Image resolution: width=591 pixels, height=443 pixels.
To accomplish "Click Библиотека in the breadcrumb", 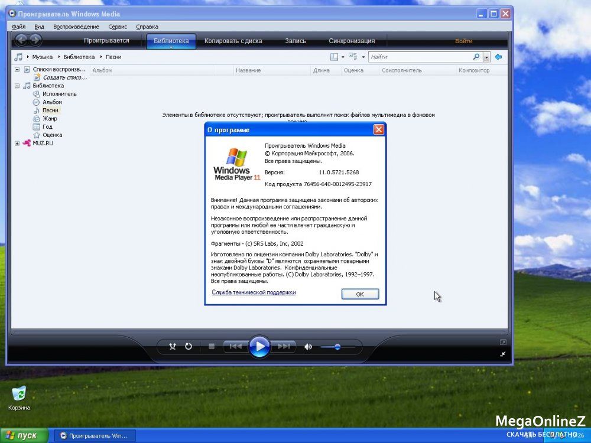I will click(79, 57).
